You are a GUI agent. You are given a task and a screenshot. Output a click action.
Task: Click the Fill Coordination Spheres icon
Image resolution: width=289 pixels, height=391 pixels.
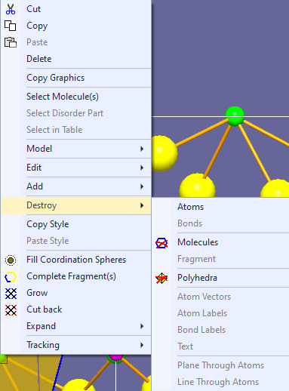pos(11,260)
